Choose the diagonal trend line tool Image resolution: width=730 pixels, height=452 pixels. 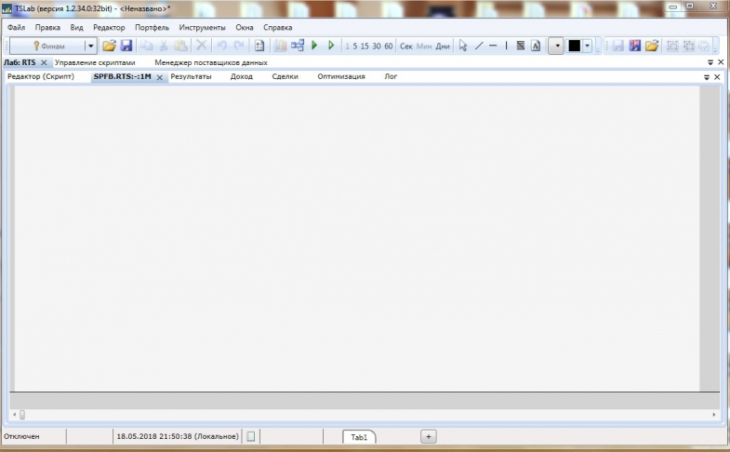point(479,46)
